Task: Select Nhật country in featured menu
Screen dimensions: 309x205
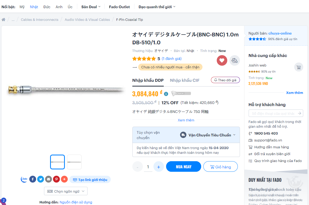Action: tap(34, 7)
